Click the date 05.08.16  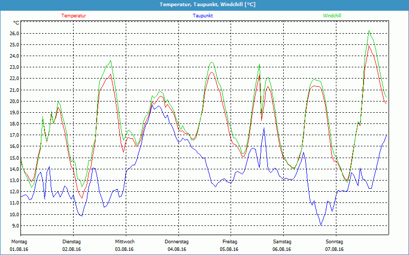[229, 249]
